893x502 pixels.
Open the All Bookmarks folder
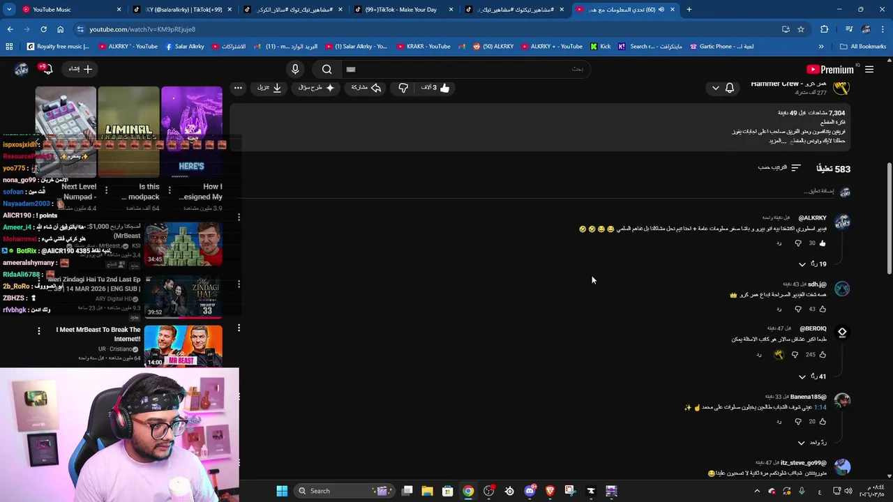[x=863, y=47]
